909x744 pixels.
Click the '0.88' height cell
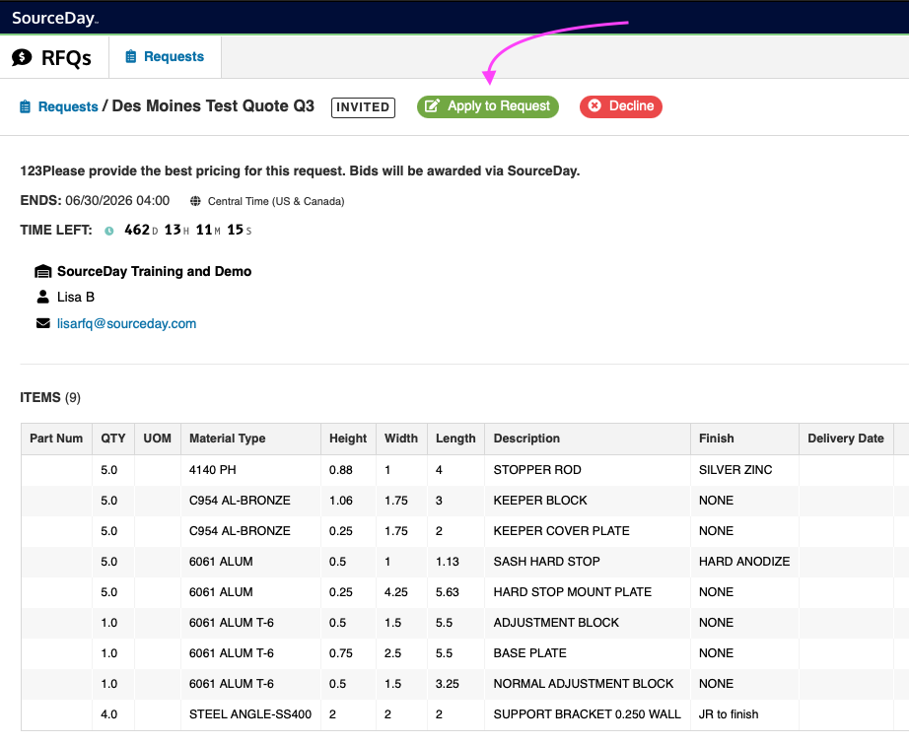(x=348, y=470)
